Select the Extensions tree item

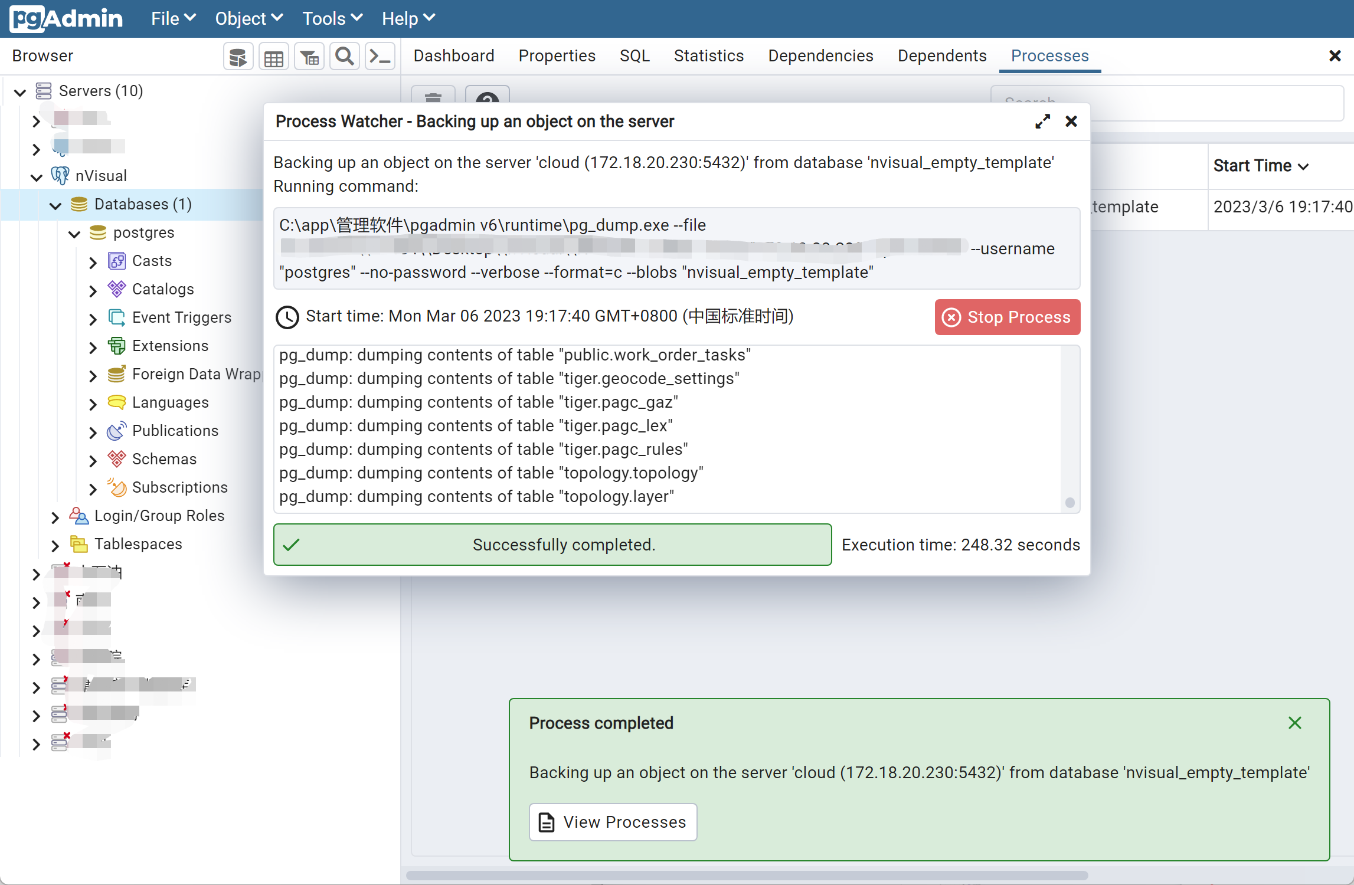click(x=170, y=346)
